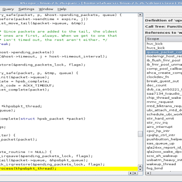Click editor horizontal scrollbar right arrow

point(135,173)
